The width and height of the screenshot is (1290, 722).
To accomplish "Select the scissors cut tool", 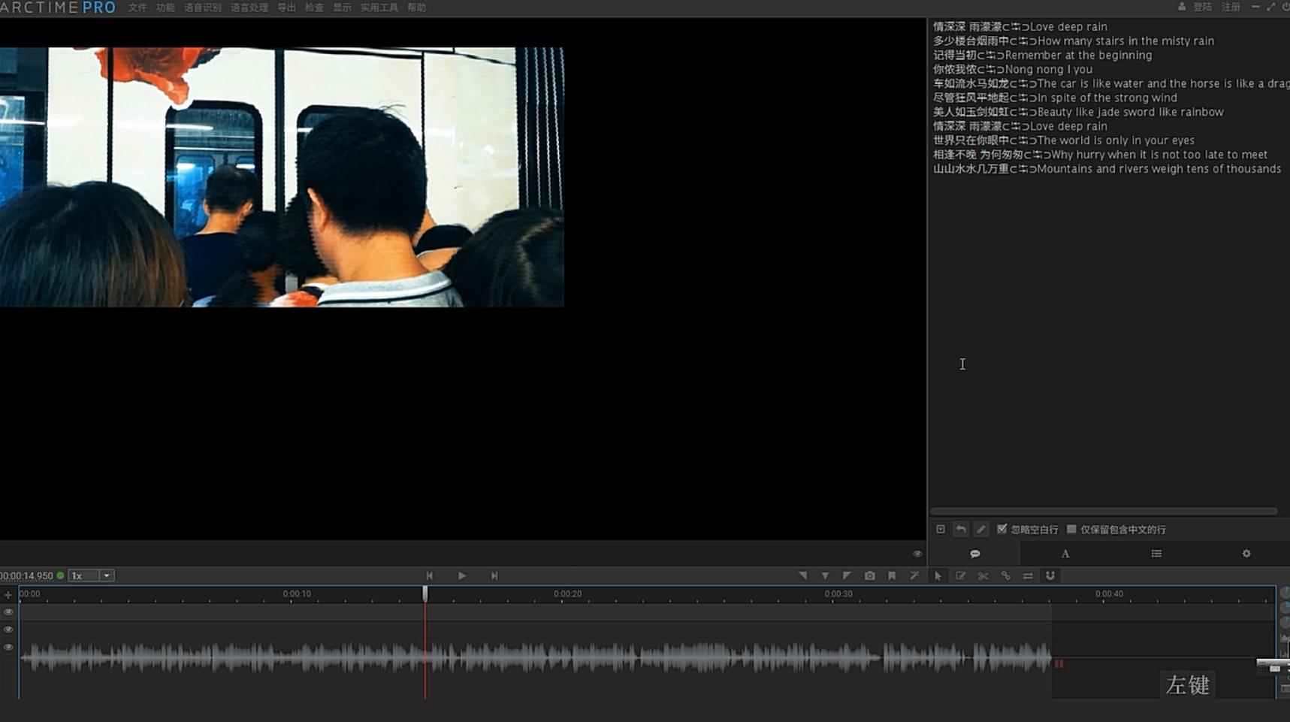I will 983,575.
